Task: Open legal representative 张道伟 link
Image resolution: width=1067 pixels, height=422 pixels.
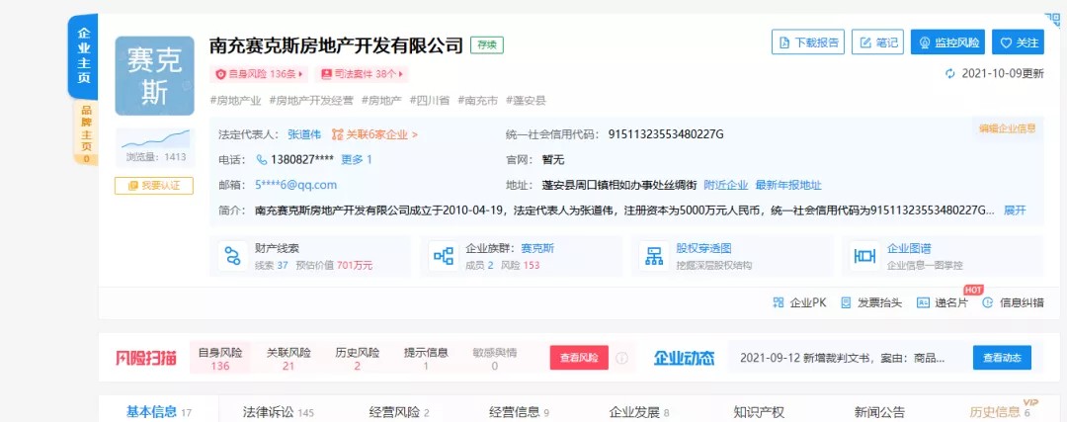Action: click(x=304, y=134)
